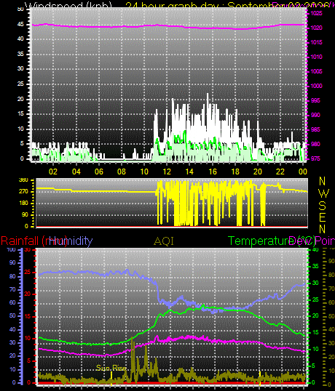The width and height of the screenshot is (335, 391).
Task: Click the 995 pressure axis value
Action: [315, 100]
